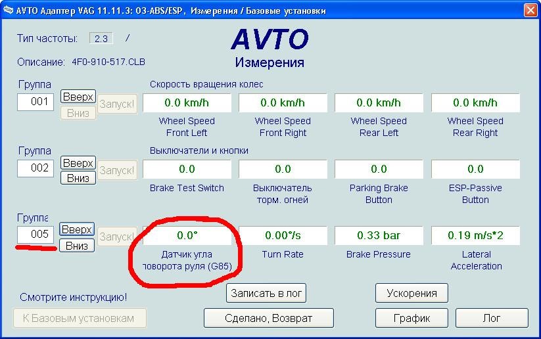The width and height of the screenshot is (541, 339).
Task: Open Ускорения view
Action: click(x=412, y=293)
